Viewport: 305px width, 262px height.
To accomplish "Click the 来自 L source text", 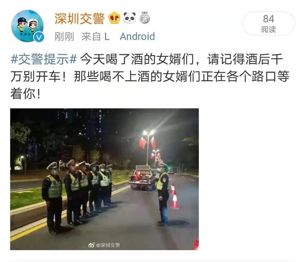I will (x=95, y=36).
